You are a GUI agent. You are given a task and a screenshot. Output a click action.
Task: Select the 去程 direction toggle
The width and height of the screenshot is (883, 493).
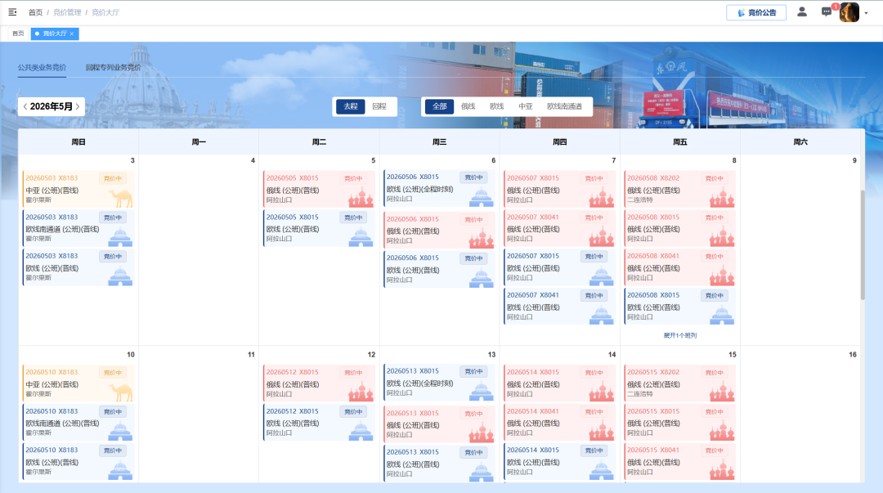click(x=351, y=106)
